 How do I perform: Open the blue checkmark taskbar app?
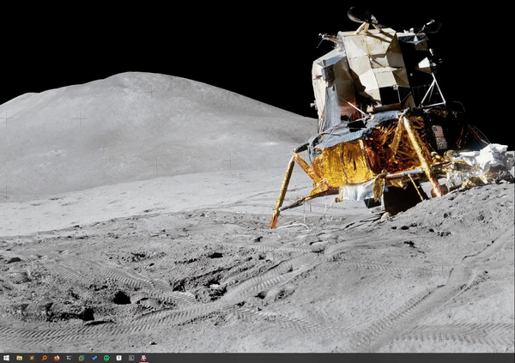point(94,358)
